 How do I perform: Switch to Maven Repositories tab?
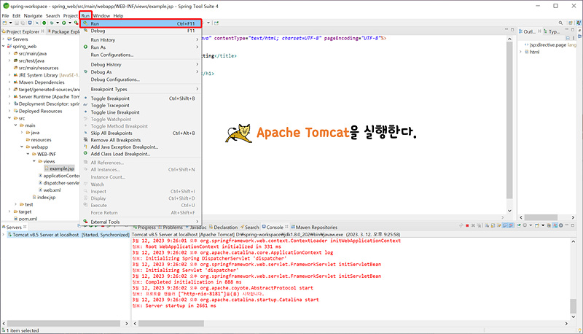pyautogui.click(x=314, y=228)
